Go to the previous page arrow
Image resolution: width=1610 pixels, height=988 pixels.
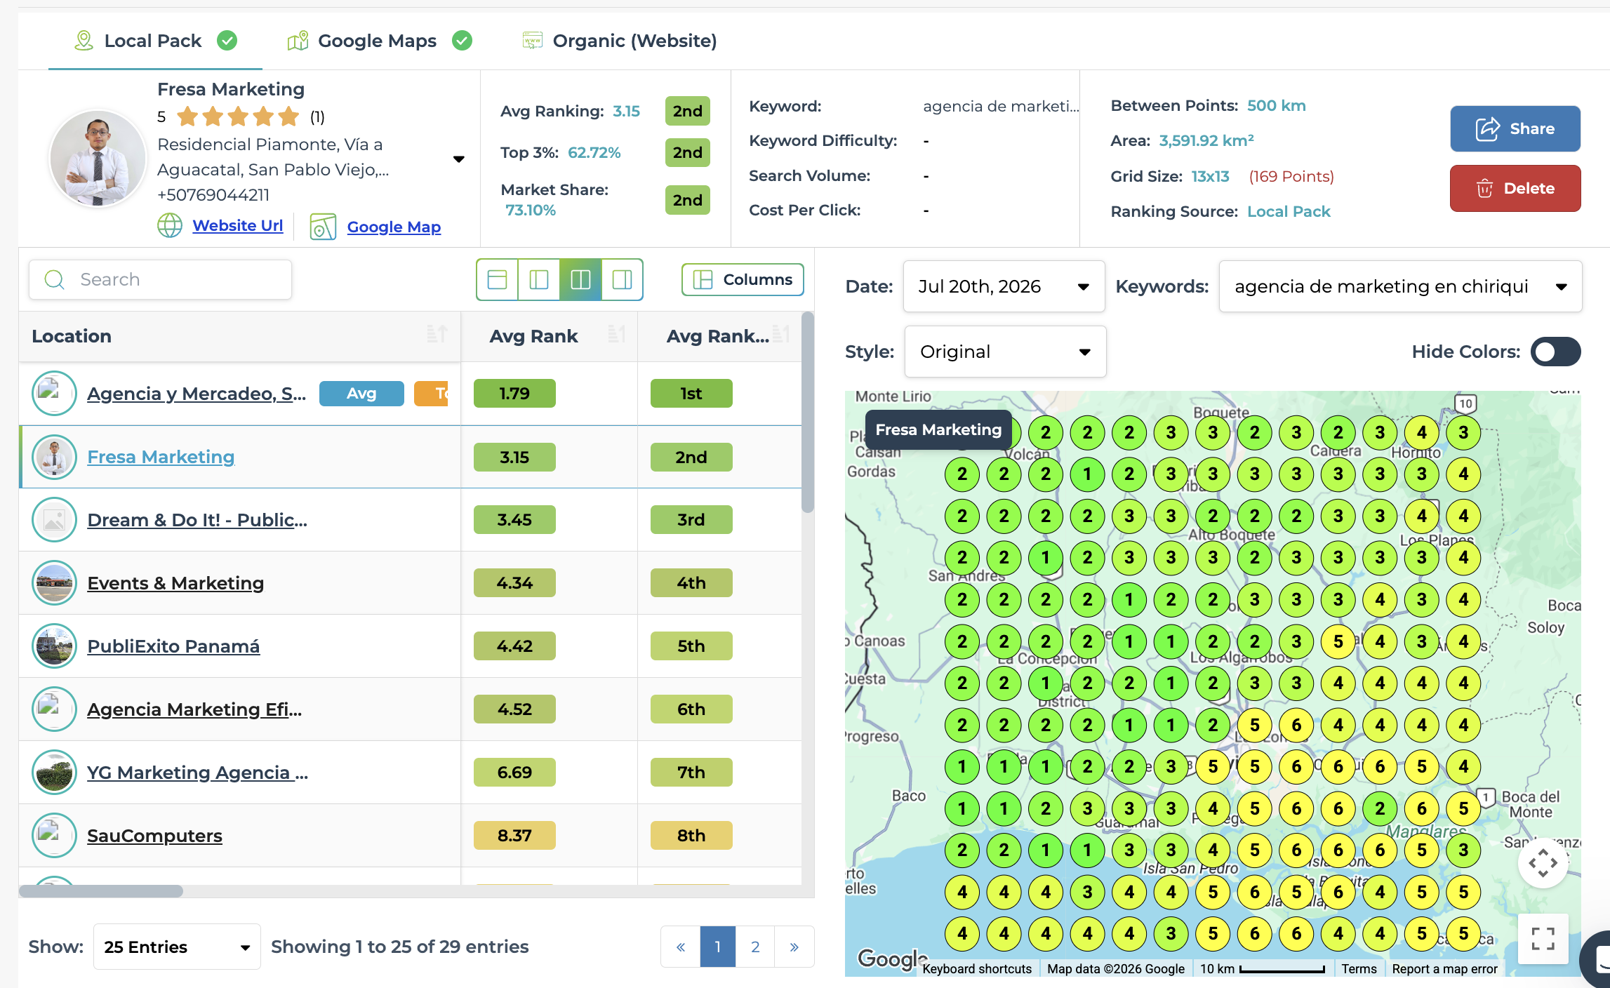click(x=680, y=947)
